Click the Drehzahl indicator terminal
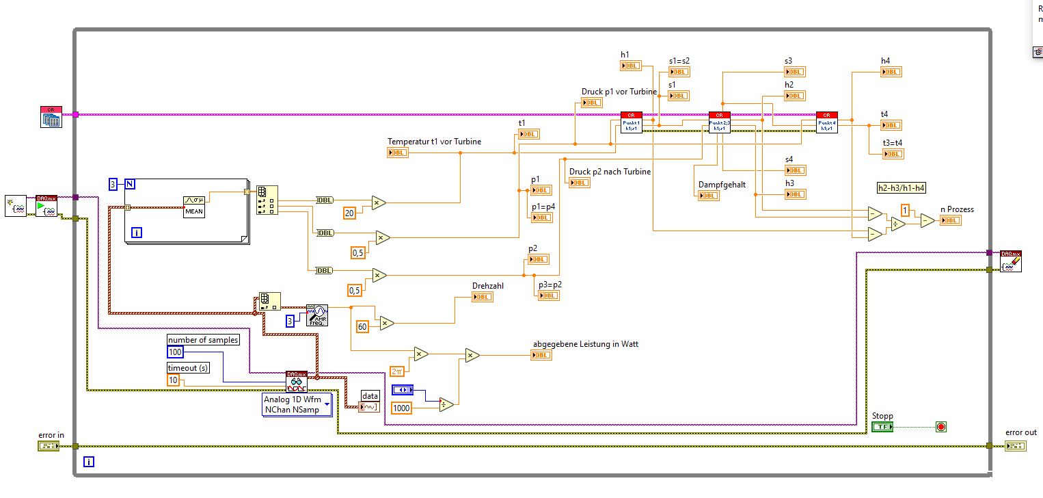Image resolution: width=1043 pixels, height=498 pixels. 482,297
